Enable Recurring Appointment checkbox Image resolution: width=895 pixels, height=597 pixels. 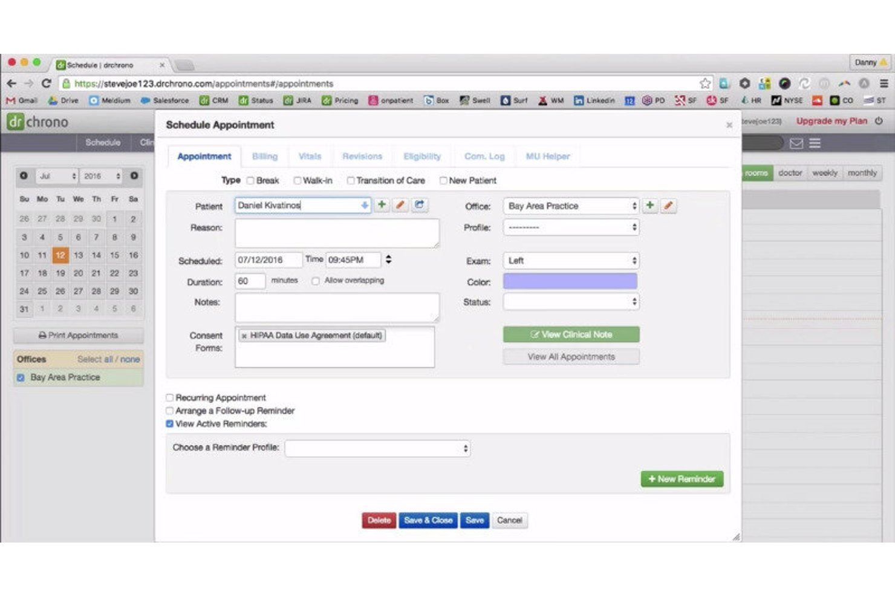(x=170, y=397)
